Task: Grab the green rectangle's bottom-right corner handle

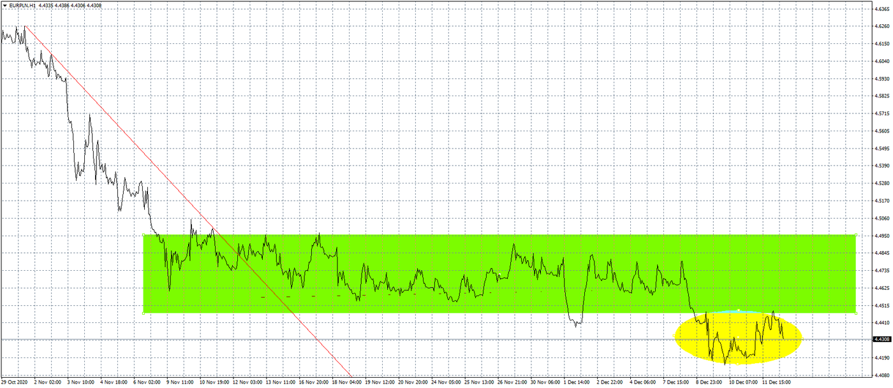Action: [855, 313]
